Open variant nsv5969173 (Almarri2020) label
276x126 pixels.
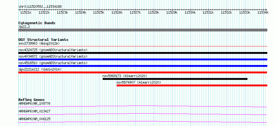click(125, 76)
